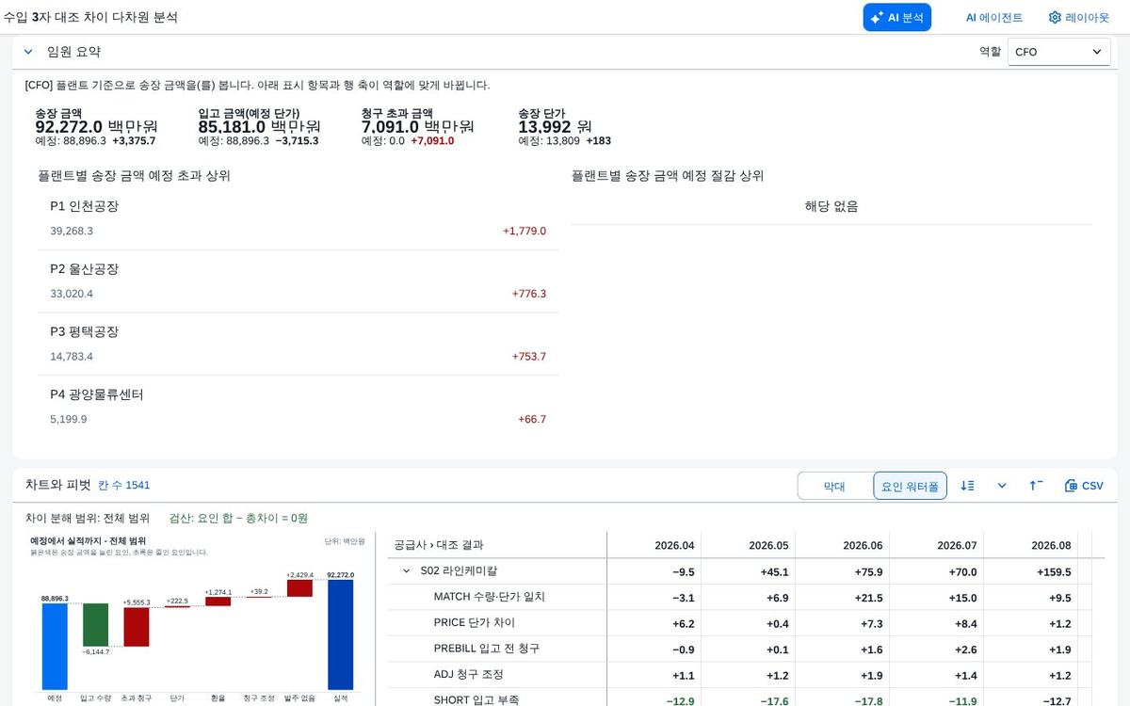1130x706 pixels.
Task: Select the P2 울산공장 plant row
Action: pos(298,281)
